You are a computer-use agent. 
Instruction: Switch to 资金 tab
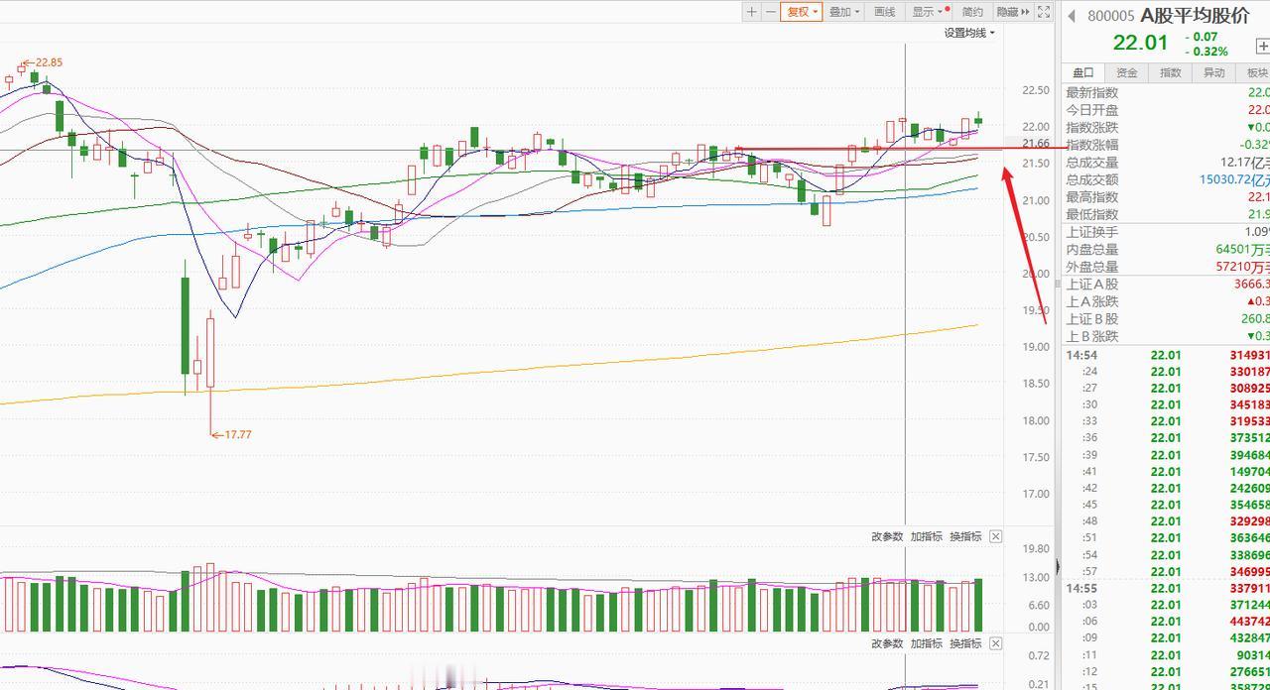pyautogui.click(x=1126, y=72)
